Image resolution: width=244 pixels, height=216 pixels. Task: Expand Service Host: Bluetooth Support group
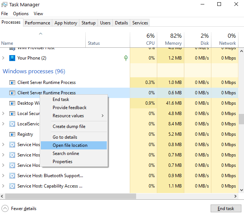[4, 176]
